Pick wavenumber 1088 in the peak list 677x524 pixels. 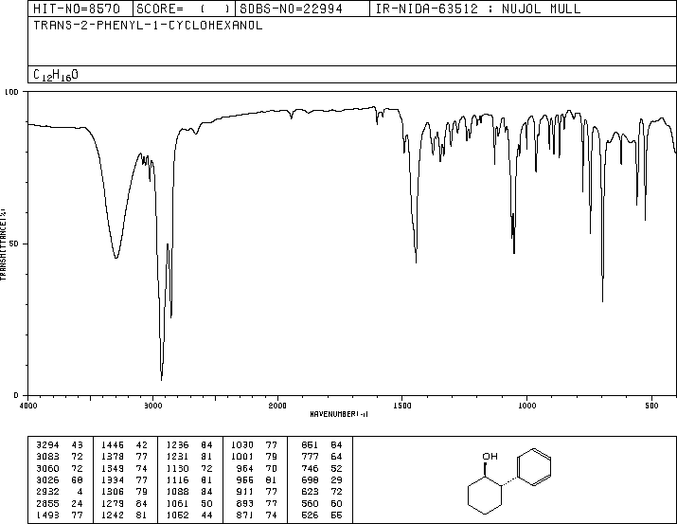177,492
